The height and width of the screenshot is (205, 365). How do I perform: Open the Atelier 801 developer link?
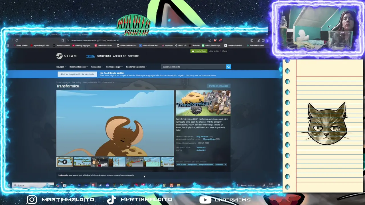pyautogui.click(x=201, y=147)
